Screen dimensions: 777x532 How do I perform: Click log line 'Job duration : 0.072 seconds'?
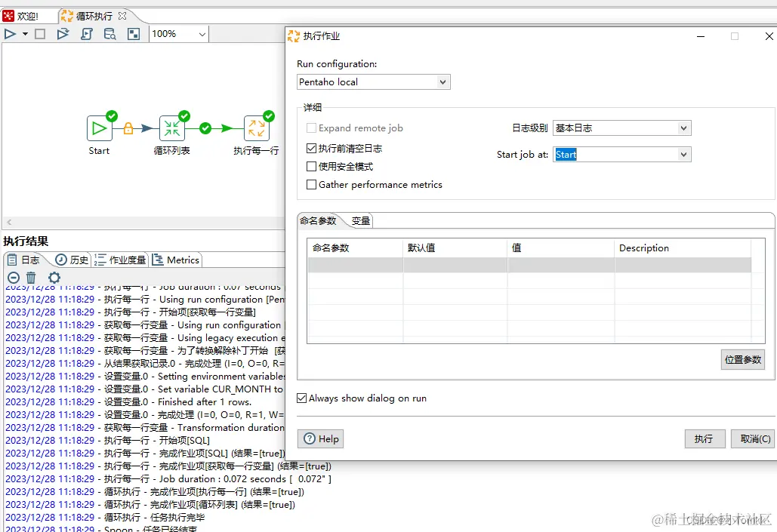(168, 479)
